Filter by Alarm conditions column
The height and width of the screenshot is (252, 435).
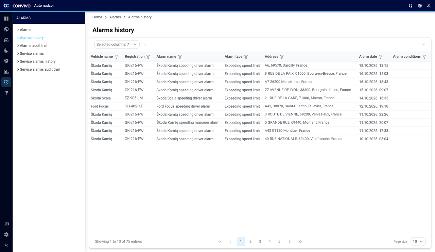tap(424, 57)
